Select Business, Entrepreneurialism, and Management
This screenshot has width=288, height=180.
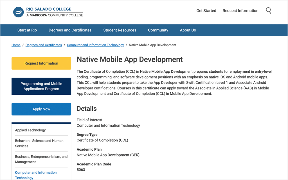41,159
